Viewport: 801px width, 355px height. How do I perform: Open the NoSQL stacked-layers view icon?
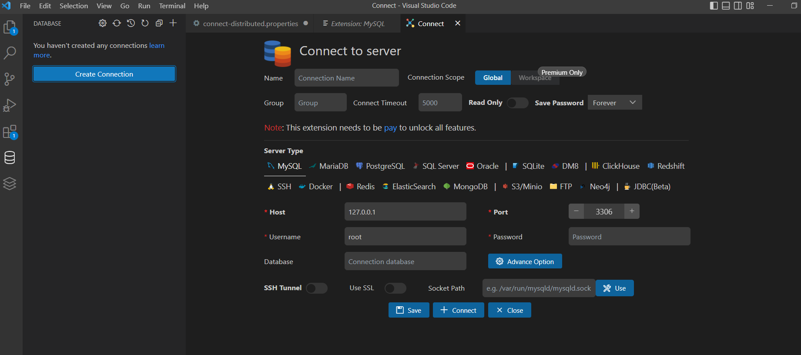[10, 184]
